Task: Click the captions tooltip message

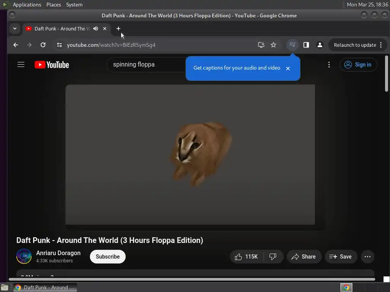Action: pos(237,68)
